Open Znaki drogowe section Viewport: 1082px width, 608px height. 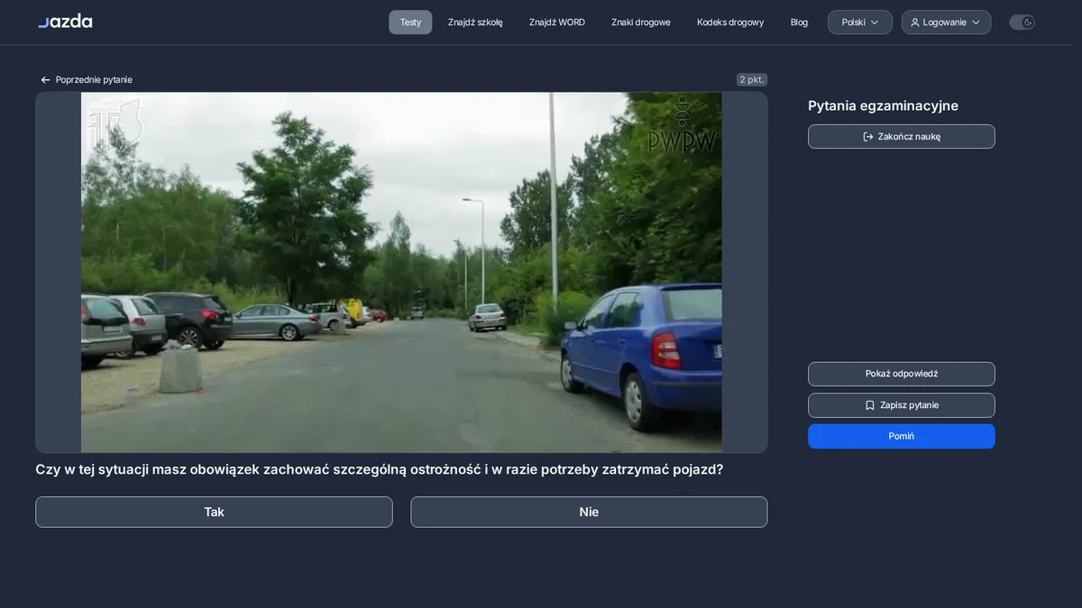(x=641, y=23)
